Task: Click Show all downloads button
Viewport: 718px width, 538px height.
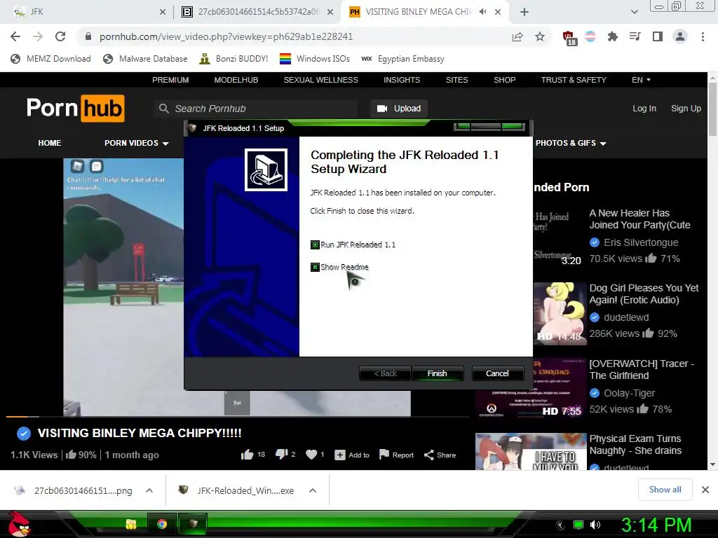Action: (x=665, y=490)
